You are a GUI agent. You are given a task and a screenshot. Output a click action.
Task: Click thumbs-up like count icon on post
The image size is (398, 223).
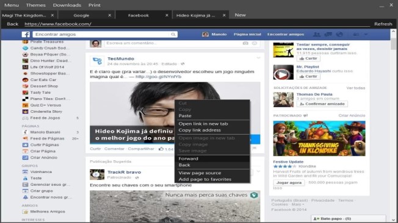click(x=161, y=149)
